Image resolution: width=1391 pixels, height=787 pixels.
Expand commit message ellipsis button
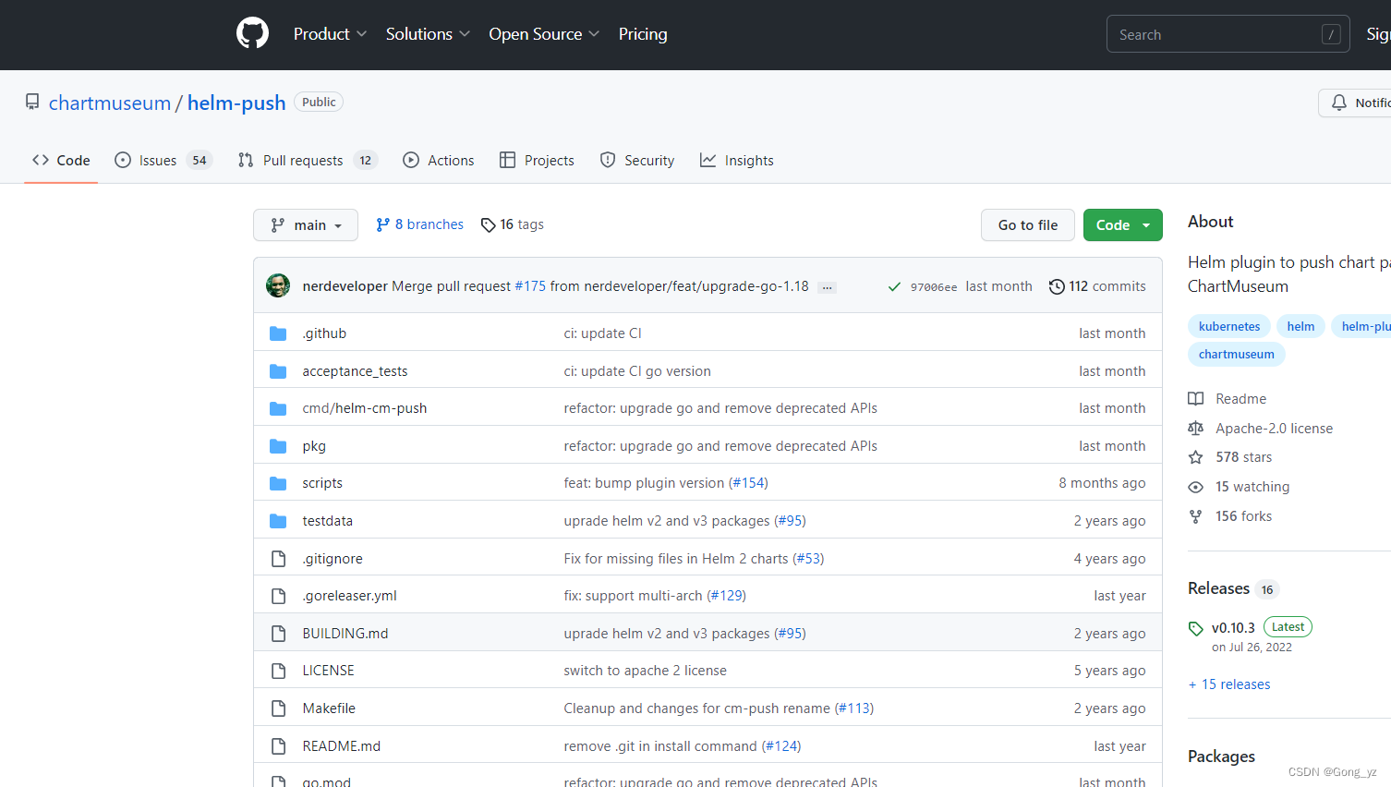[828, 287]
